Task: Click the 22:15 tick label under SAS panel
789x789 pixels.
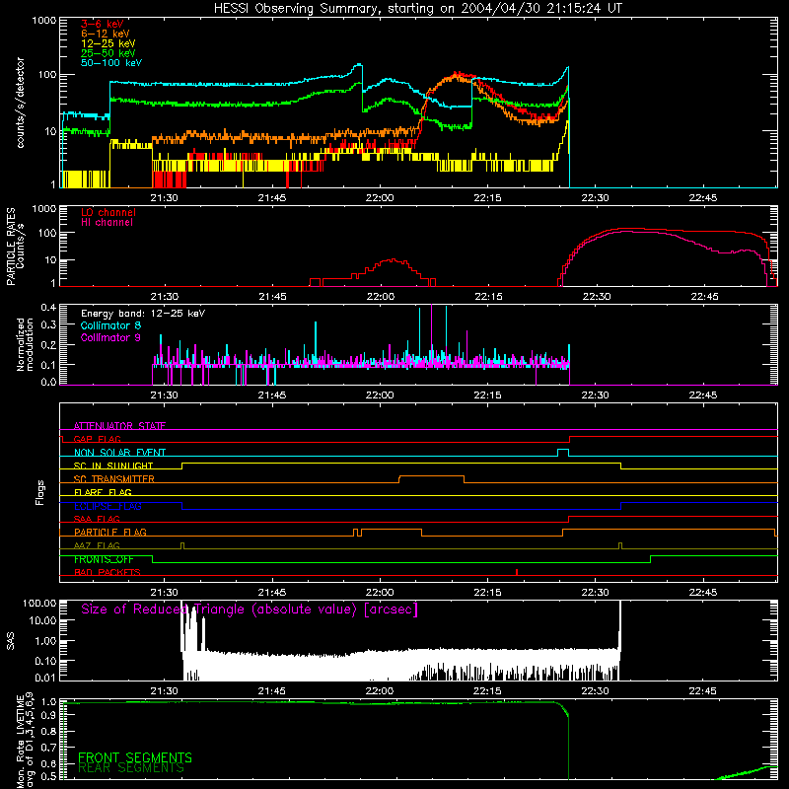Action: click(487, 691)
